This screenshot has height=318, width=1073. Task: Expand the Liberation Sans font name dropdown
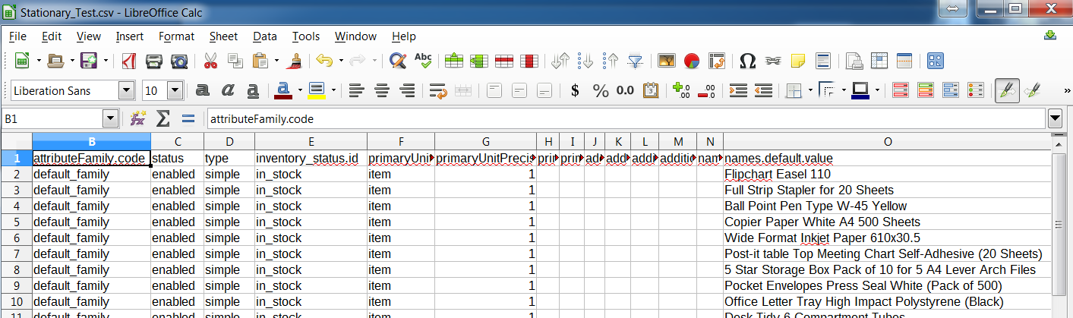point(127,91)
